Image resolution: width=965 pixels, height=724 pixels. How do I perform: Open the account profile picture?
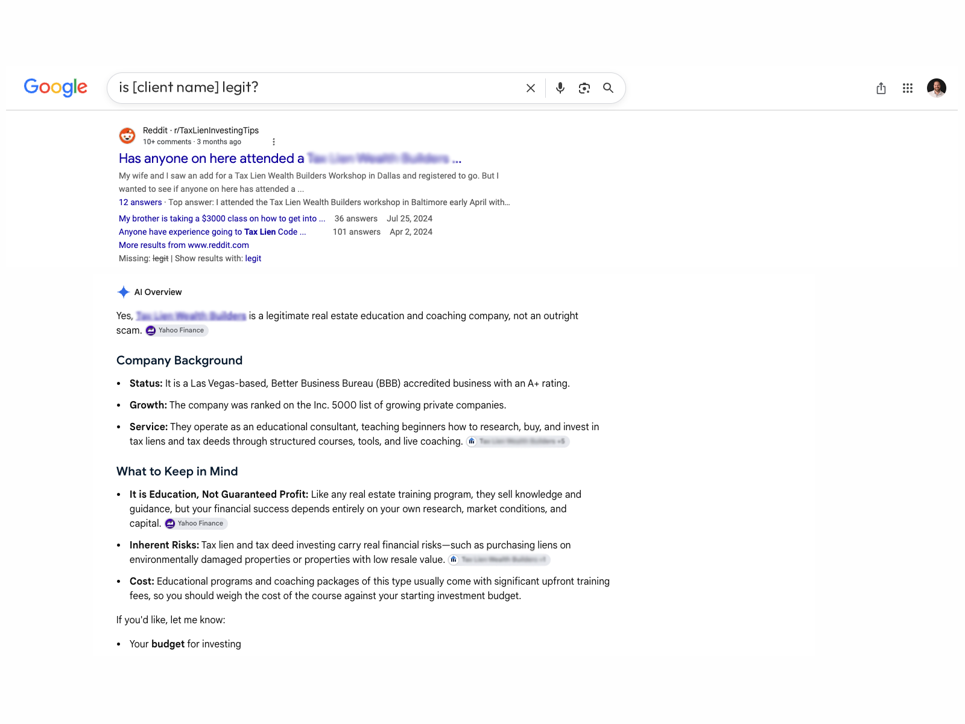point(937,88)
